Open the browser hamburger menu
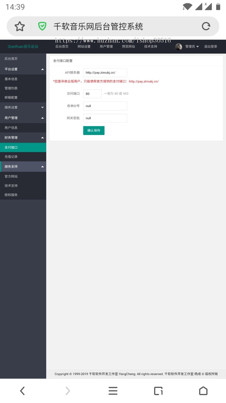The image size is (226, 403). [x=113, y=391]
